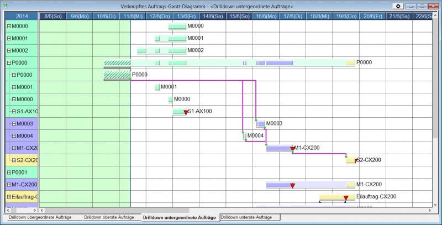Collapse the expanded P0000 order tree
The height and width of the screenshot is (225, 442).
[x=8, y=63]
